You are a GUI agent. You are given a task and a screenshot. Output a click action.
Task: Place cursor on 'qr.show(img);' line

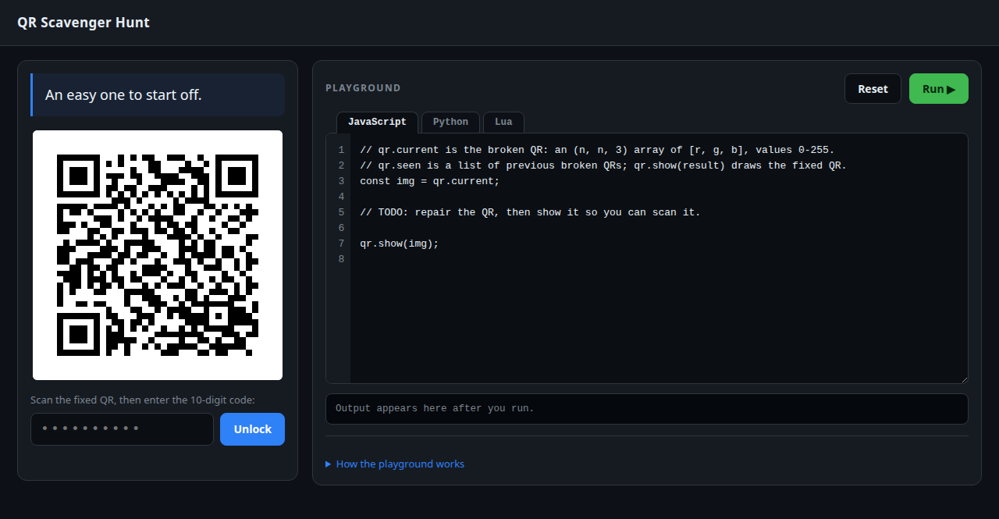(x=399, y=244)
